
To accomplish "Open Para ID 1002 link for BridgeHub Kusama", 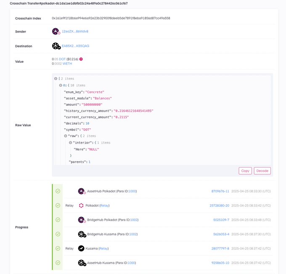I will click(x=133, y=234).
